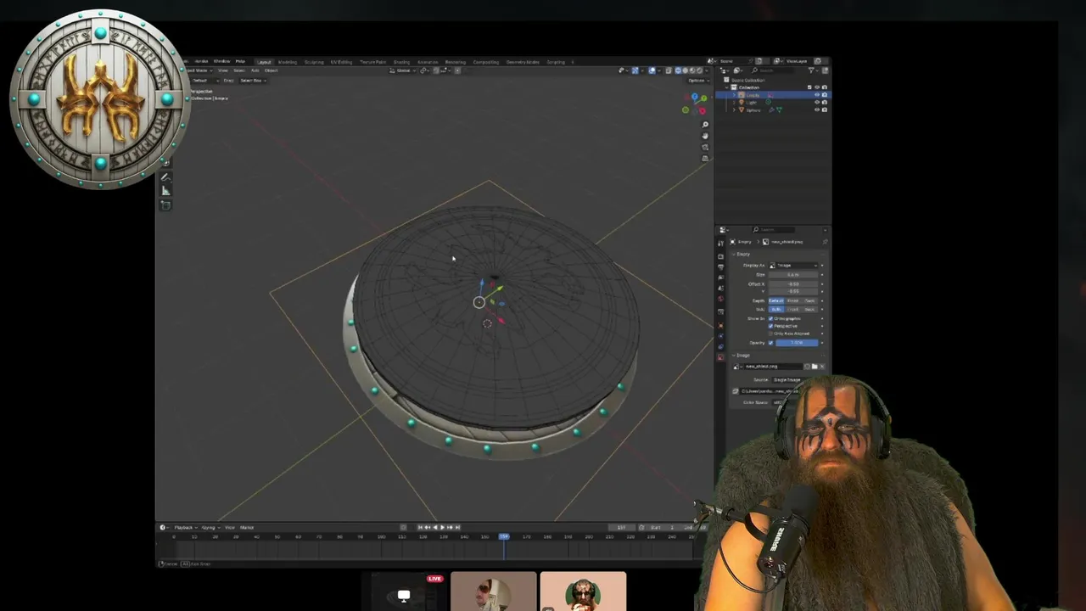Set Depth to Back
This screenshot has height=611, width=1086.
coord(809,300)
